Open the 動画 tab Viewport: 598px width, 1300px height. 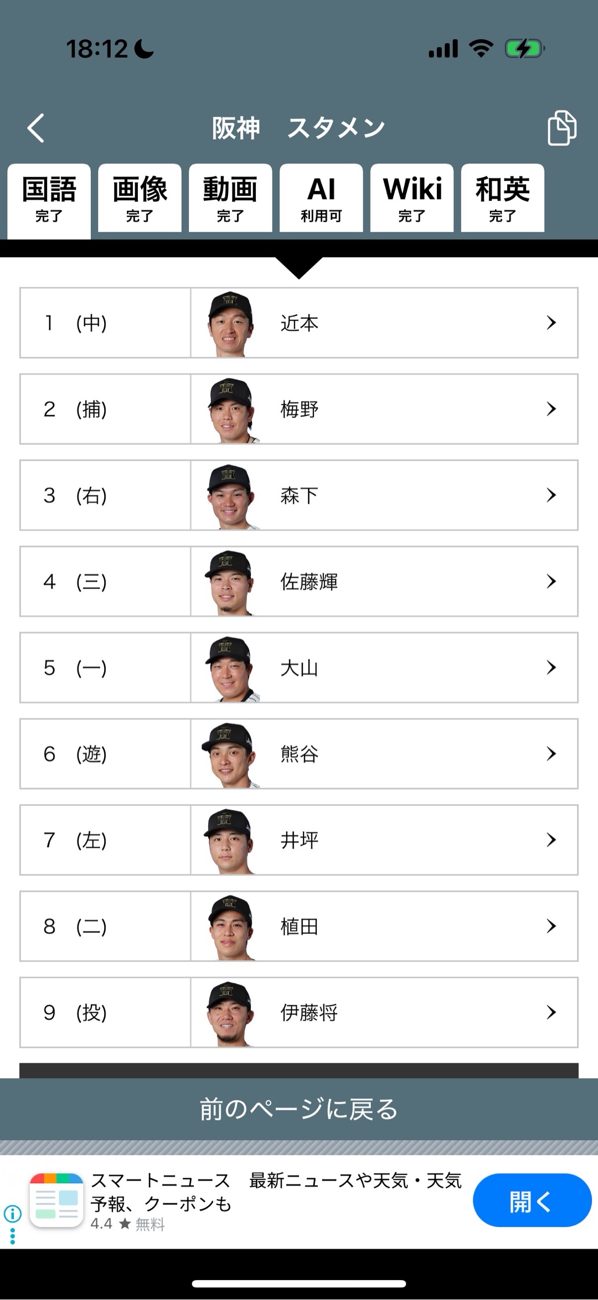pyautogui.click(x=230, y=198)
